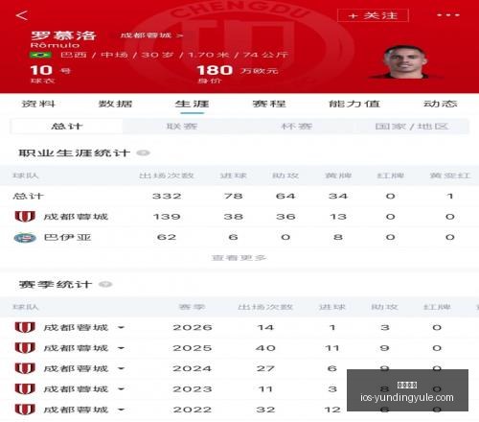This screenshot has height=422, width=479.
Task: Open 成都蓉城 row in career statistics
Action: [x=239, y=217]
